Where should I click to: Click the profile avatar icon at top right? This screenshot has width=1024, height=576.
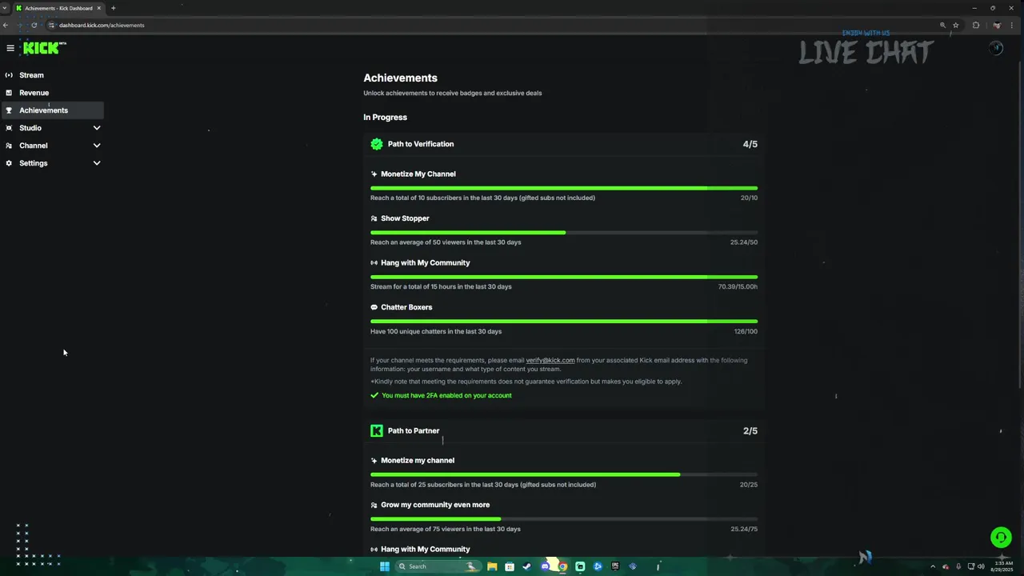[996, 48]
